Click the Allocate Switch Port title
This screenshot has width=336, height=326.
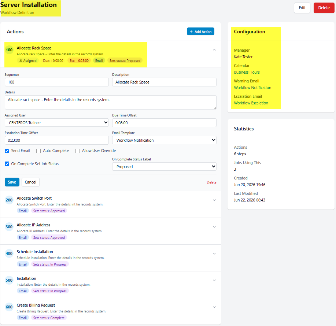click(34, 198)
